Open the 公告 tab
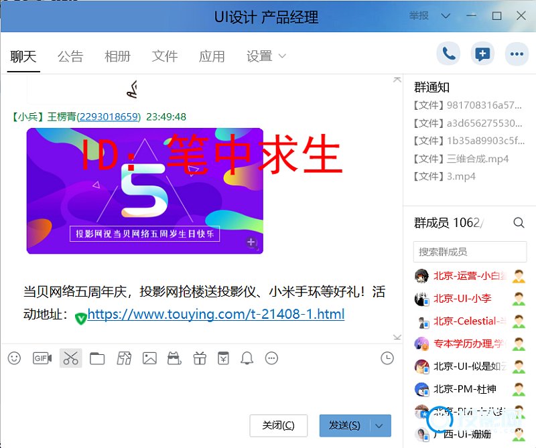536x448 pixels. click(70, 56)
